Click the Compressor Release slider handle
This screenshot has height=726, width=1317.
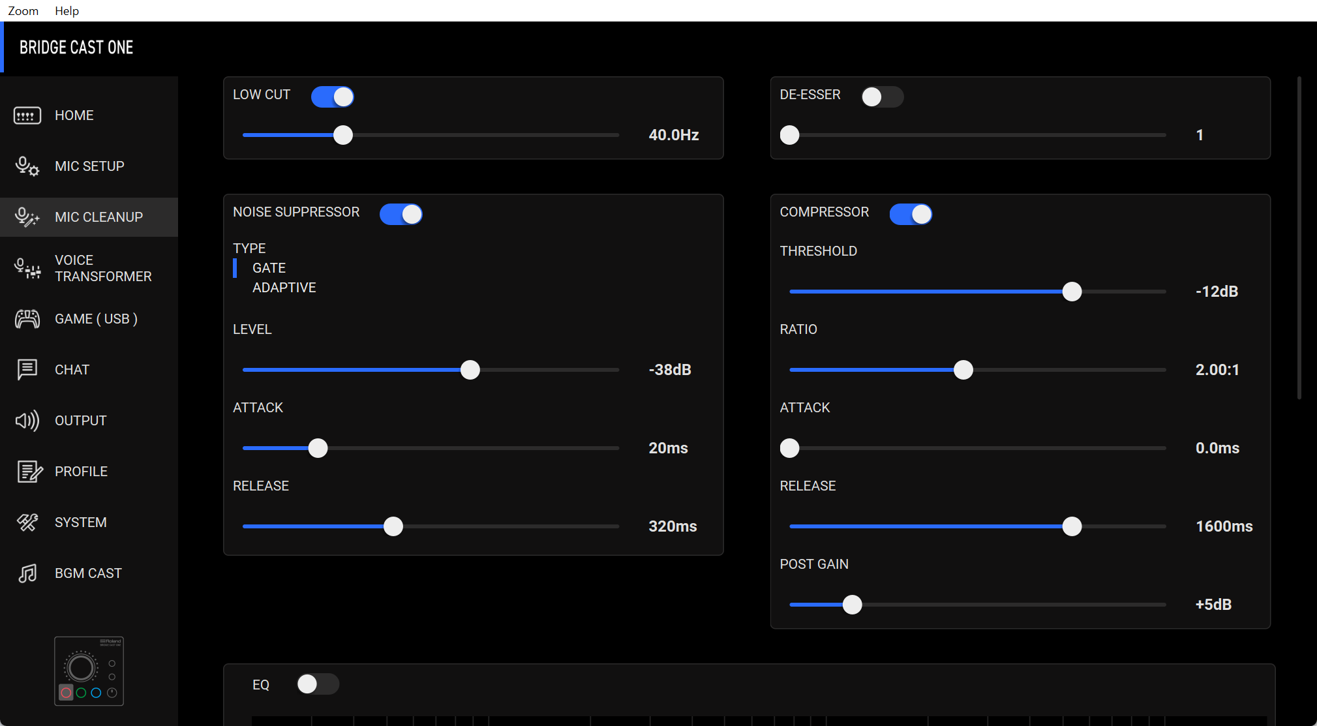pyautogui.click(x=1072, y=526)
